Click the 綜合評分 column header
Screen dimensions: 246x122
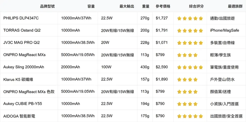(x=196, y=6)
